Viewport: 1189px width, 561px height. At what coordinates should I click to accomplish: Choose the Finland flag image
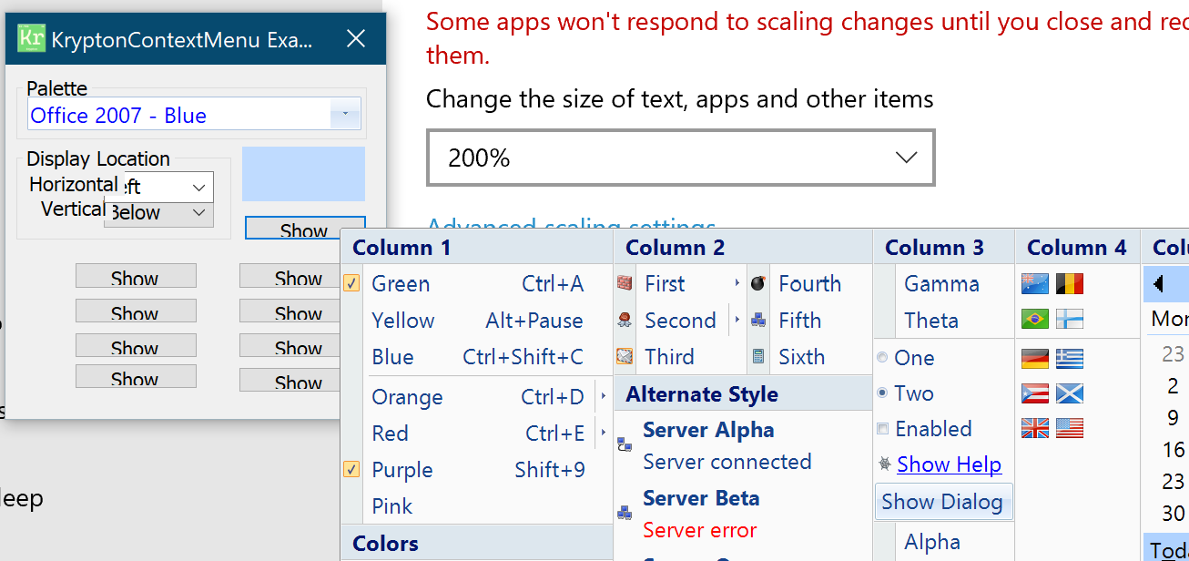(1070, 320)
